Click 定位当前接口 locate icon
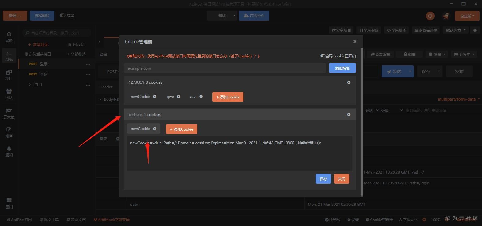Screen dimensions: 482x226 [x=38, y=54]
